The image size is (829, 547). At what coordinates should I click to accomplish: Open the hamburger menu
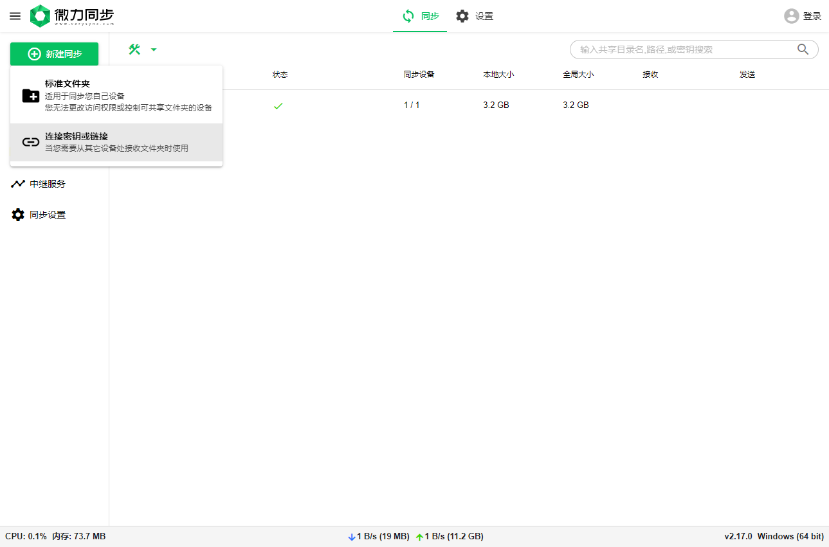click(15, 16)
